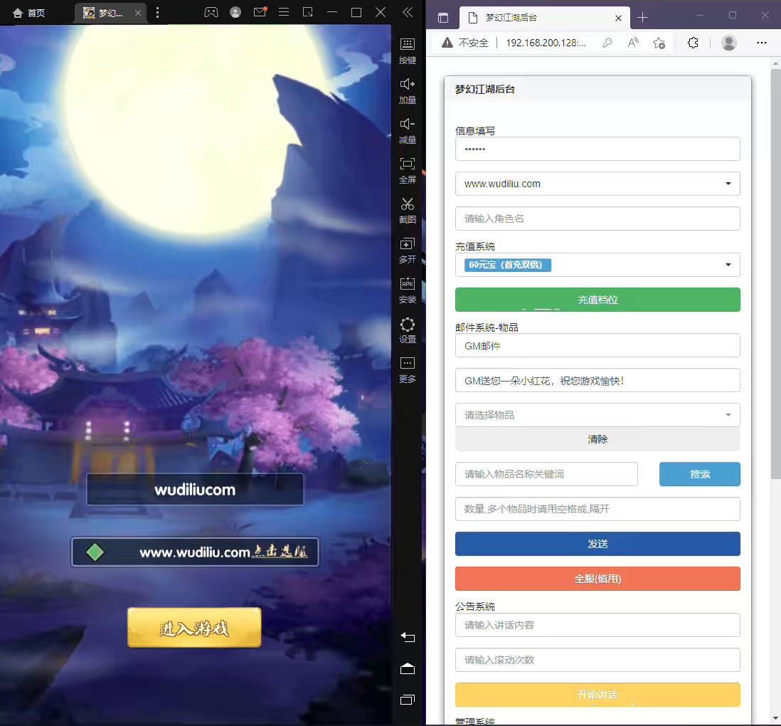The image size is (781, 726).
Task: Open keyboard mapping 按键 tool
Action: pos(408,51)
